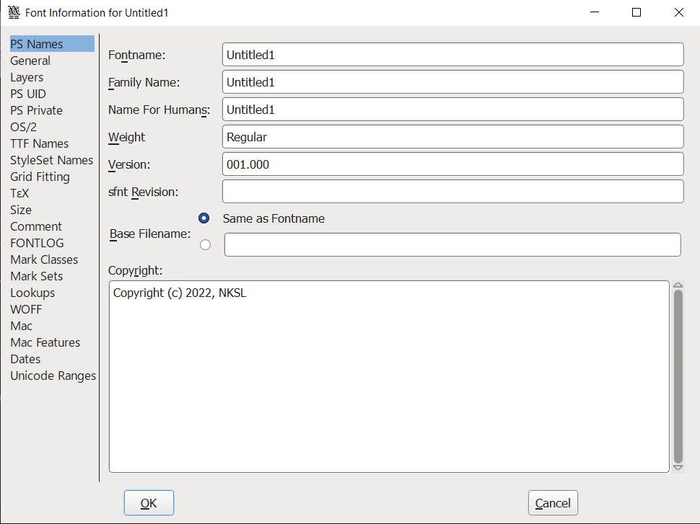Open the TTF Names panel
700x524 pixels.
click(39, 143)
